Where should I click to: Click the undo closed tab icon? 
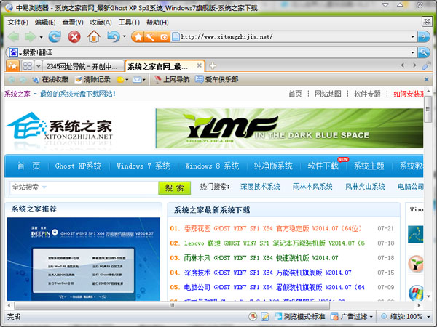tap(113, 36)
